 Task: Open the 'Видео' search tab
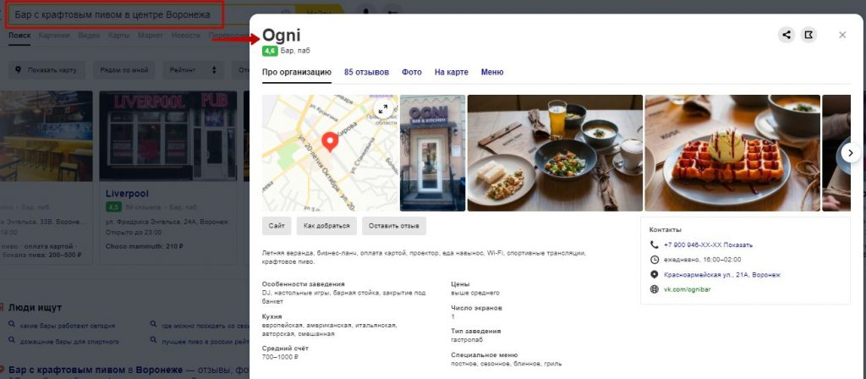[x=89, y=36]
